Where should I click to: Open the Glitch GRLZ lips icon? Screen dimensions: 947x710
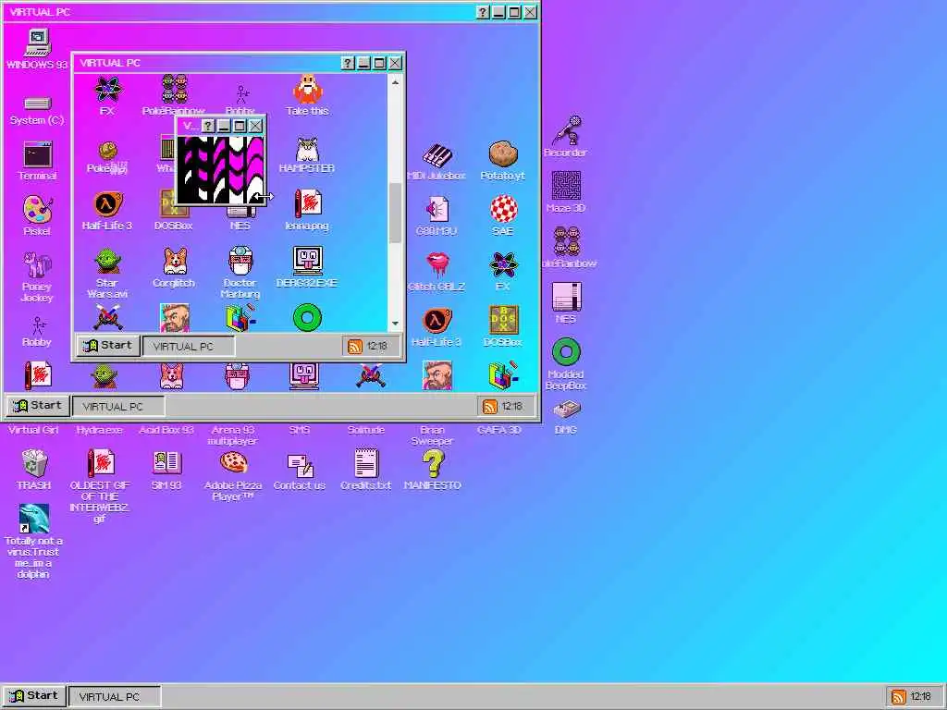[x=437, y=263]
